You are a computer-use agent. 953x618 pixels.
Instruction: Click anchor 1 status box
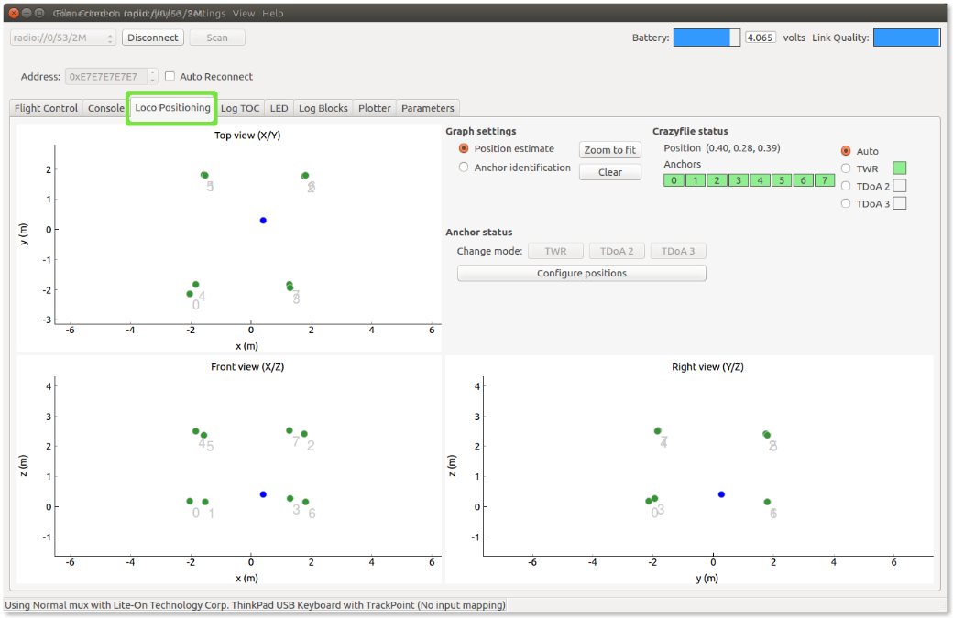[696, 180]
